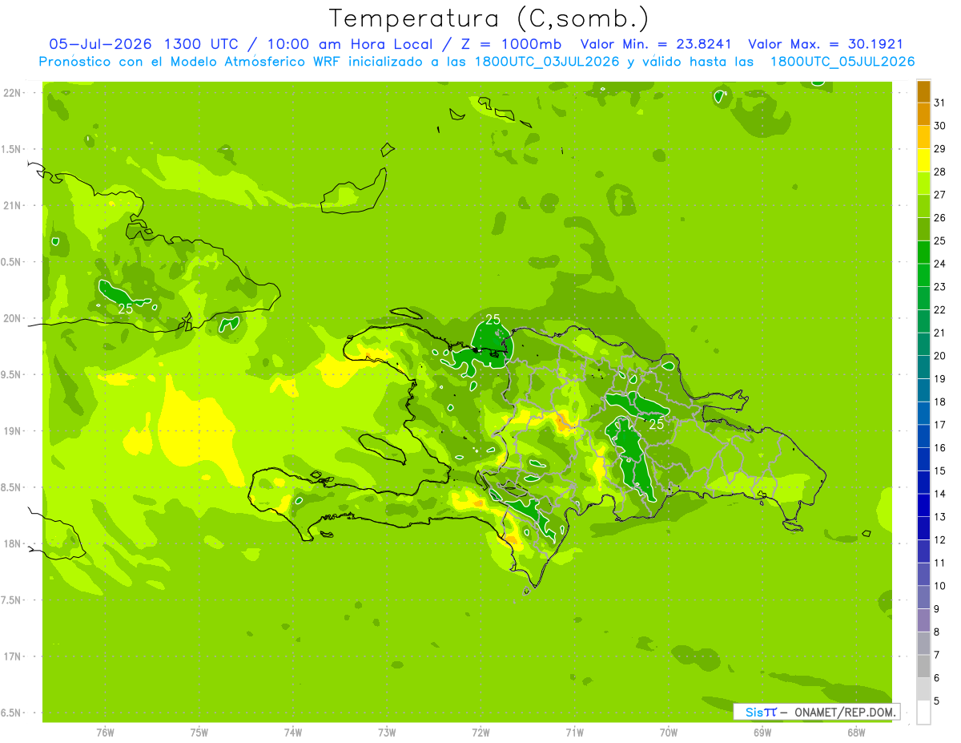Click legend color band between 29 and 30
961x743 pixels.
(923, 137)
